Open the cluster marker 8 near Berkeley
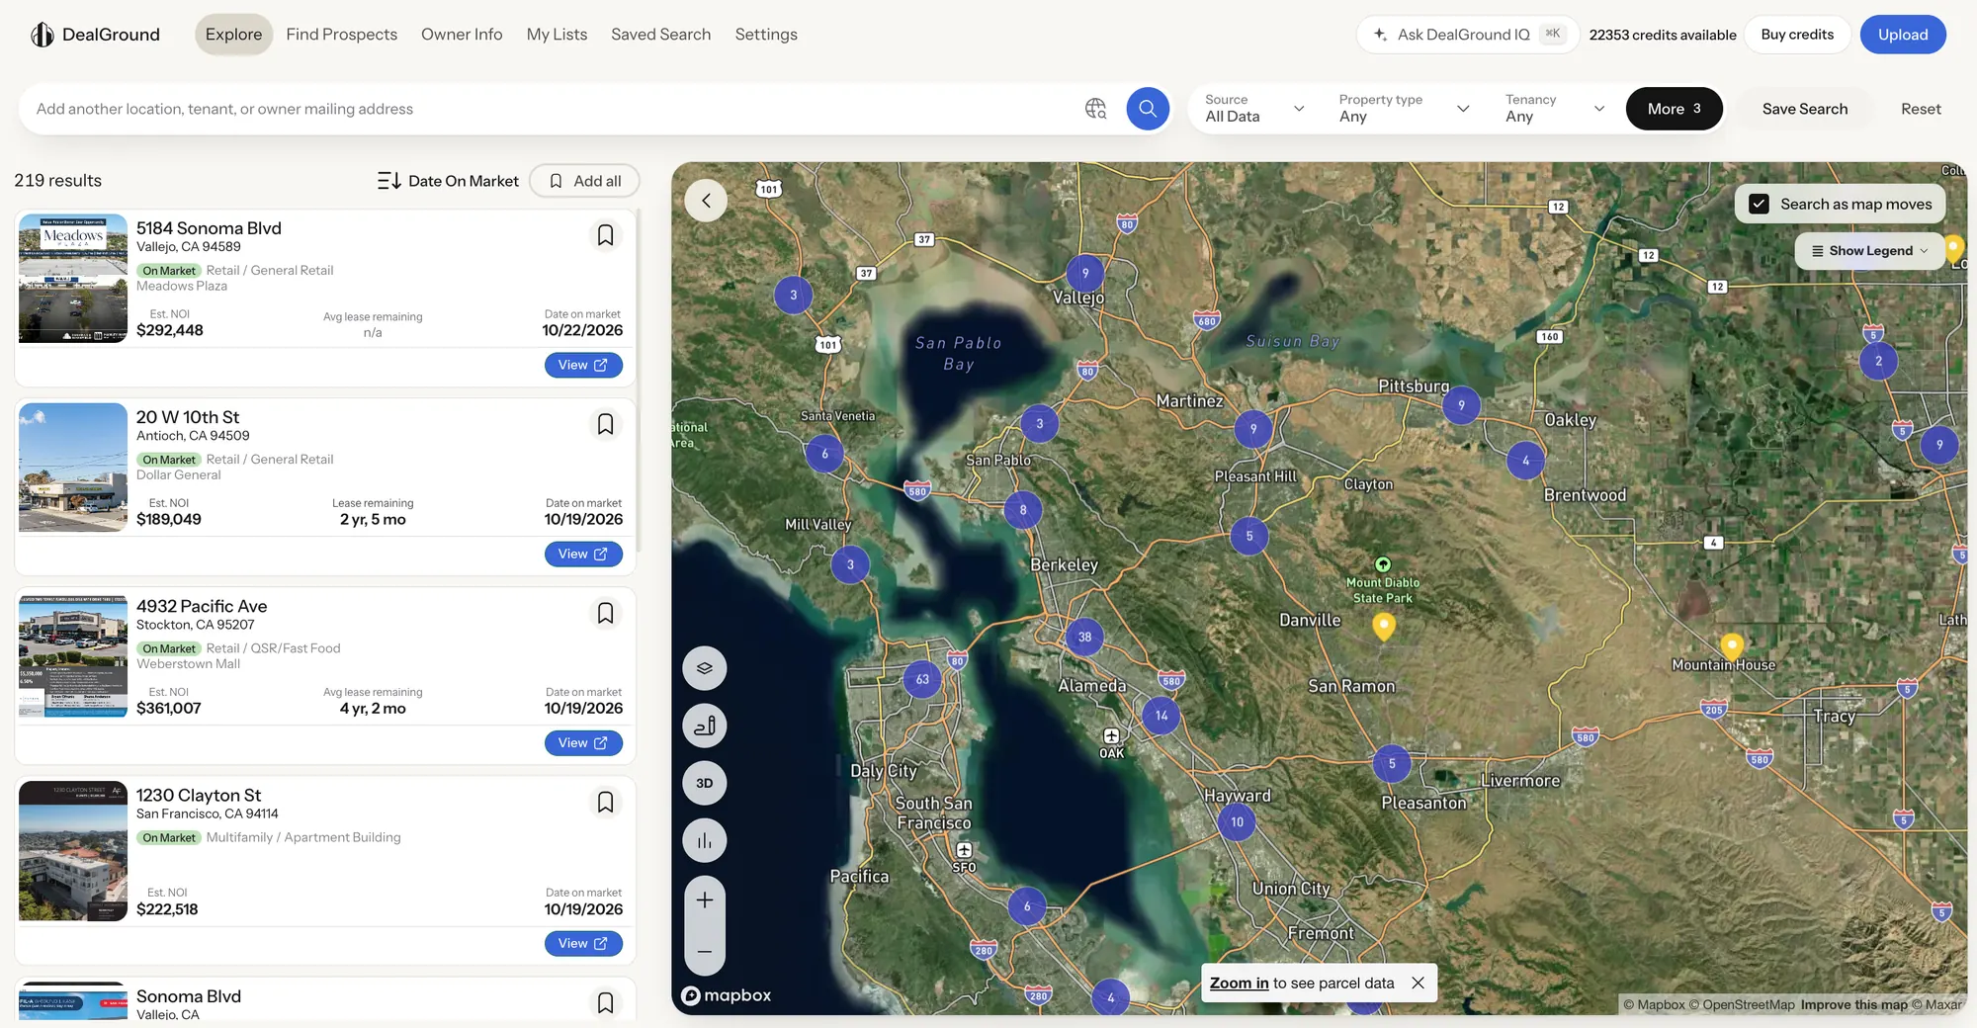Screen dimensions: 1977x1028 coord(1022,510)
